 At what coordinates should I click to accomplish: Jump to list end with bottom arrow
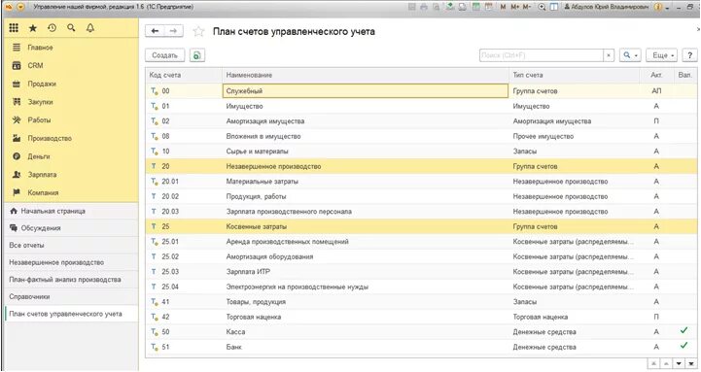tap(692, 364)
